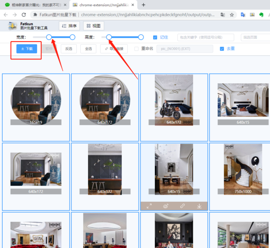
Task: Click the 反选 invert selection button
Action: (69, 49)
